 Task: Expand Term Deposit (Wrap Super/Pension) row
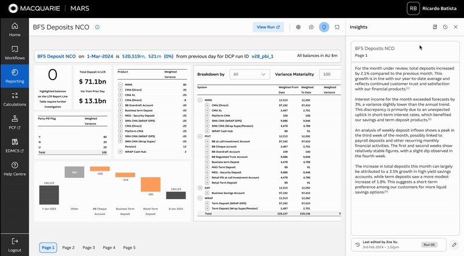pos(207,208)
